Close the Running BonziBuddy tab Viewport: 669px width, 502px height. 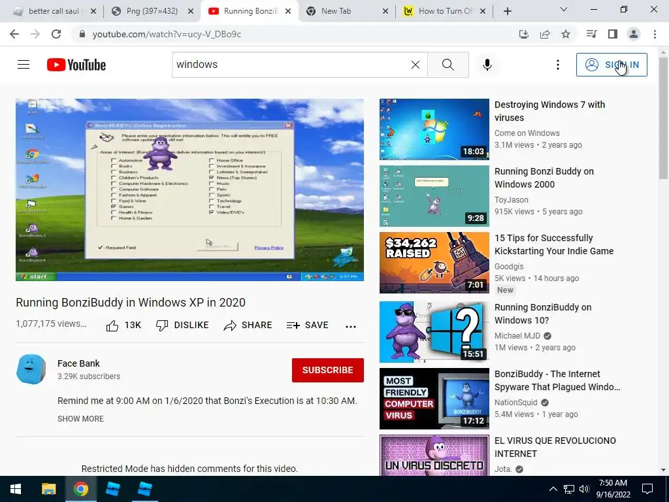(288, 12)
